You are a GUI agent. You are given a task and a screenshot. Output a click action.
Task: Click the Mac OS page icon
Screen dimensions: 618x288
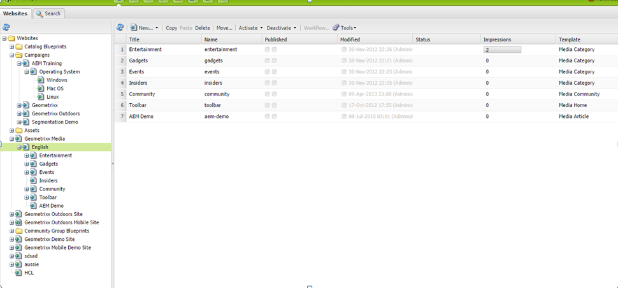pos(41,89)
